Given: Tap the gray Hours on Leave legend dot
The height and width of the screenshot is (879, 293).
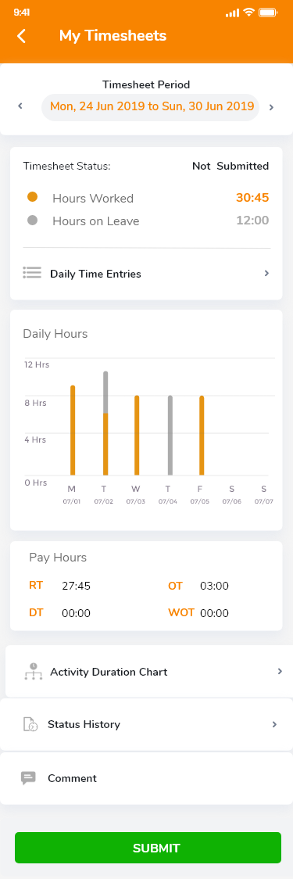Looking at the screenshot, I should coord(33,221).
